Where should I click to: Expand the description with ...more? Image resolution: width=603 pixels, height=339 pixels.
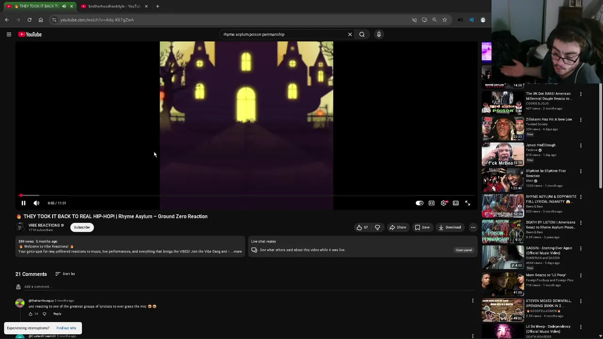237,251
